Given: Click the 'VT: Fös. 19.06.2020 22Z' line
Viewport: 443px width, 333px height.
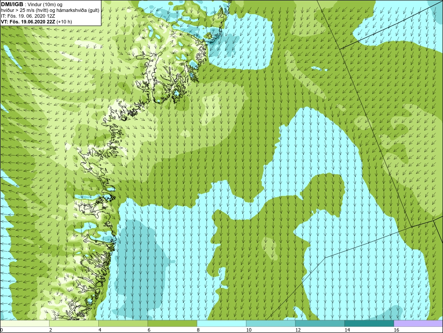Looking at the screenshot, I should point(28,22).
